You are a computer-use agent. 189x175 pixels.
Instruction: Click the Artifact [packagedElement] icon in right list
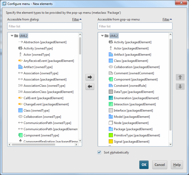click(111, 54)
